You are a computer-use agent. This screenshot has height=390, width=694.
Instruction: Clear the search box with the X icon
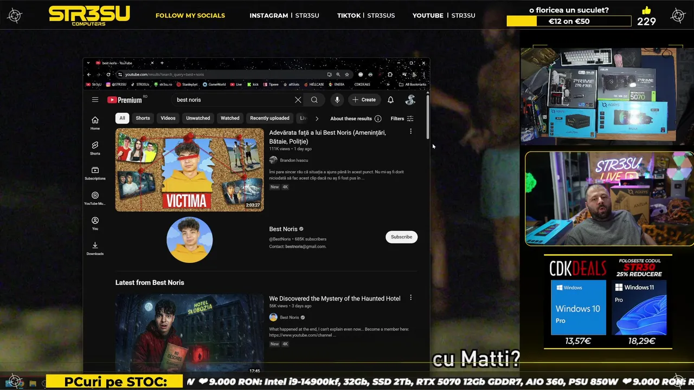[x=298, y=100]
